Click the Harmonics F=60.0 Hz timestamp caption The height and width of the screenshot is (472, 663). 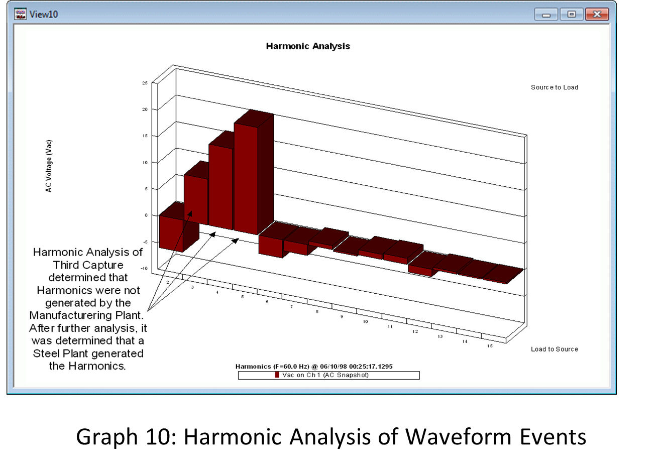point(314,367)
